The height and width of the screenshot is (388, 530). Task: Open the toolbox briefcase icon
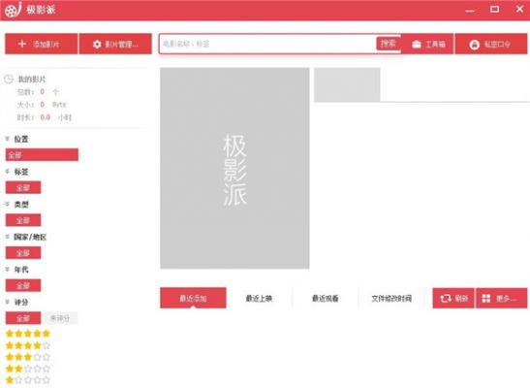click(x=417, y=45)
